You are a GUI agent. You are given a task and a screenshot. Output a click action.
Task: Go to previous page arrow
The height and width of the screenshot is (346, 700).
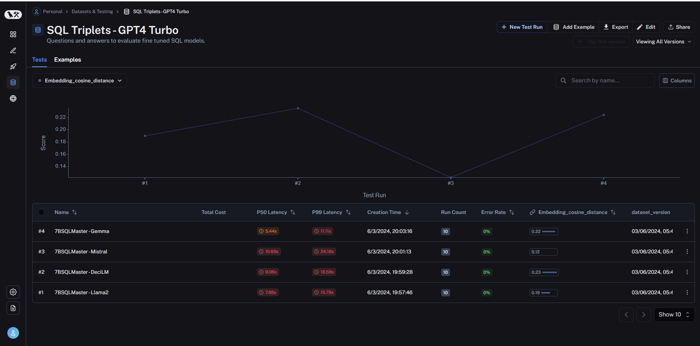tap(626, 315)
